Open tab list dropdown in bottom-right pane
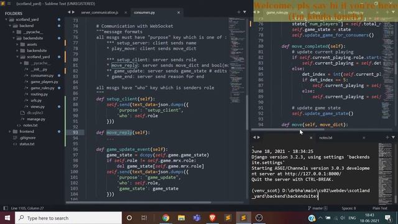 (x=393, y=138)
